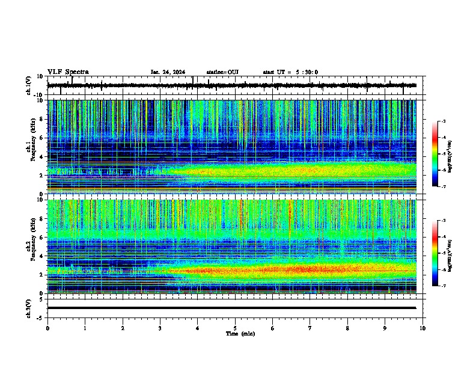Click time axis tick label "0"
Screen dimensions: 476x368
click(x=47, y=328)
